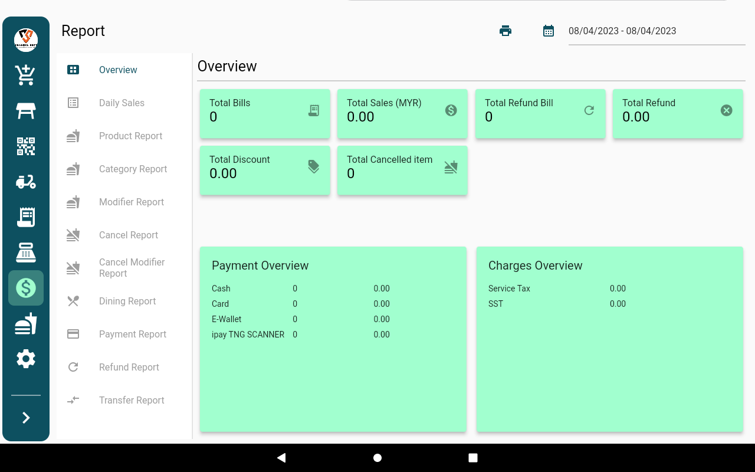Open the food menu products section
Image resolution: width=755 pixels, height=472 pixels.
click(26, 323)
